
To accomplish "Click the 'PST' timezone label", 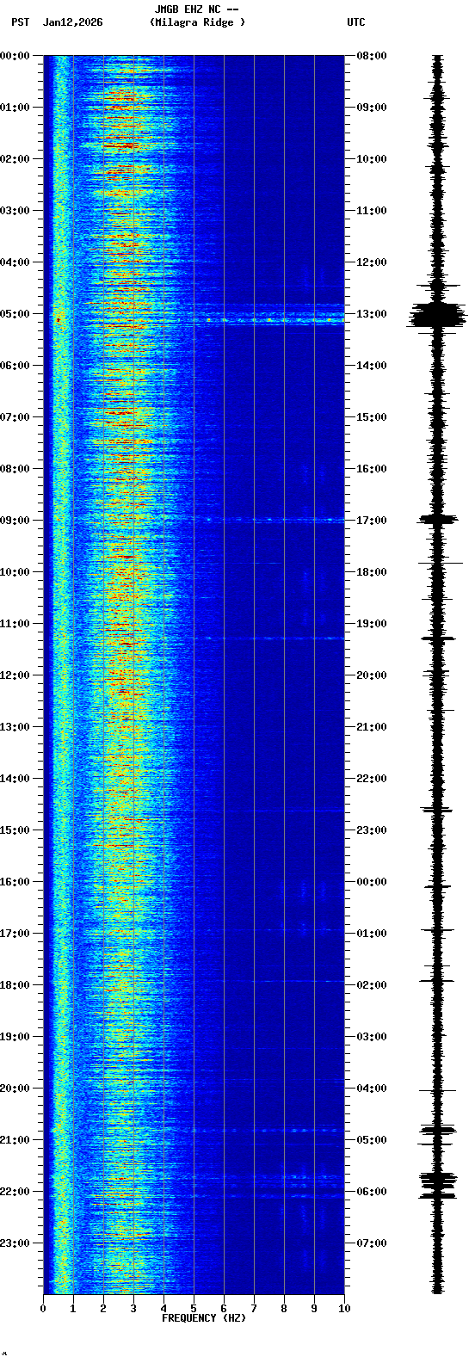I will (21, 22).
